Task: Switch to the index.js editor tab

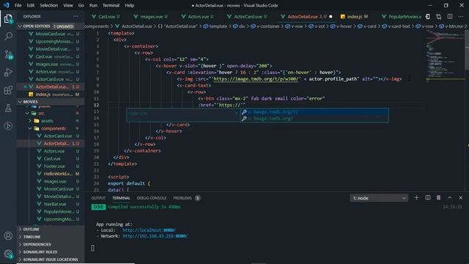Action: [355, 16]
